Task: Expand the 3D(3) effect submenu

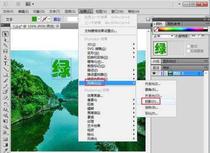Action: (108, 44)
